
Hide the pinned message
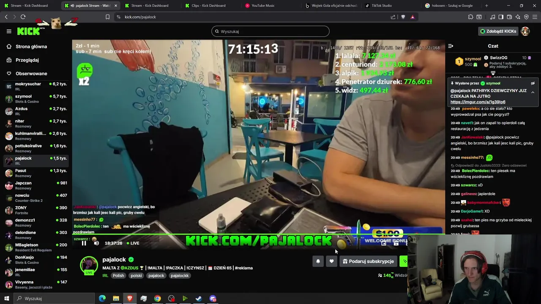point(533,84)
